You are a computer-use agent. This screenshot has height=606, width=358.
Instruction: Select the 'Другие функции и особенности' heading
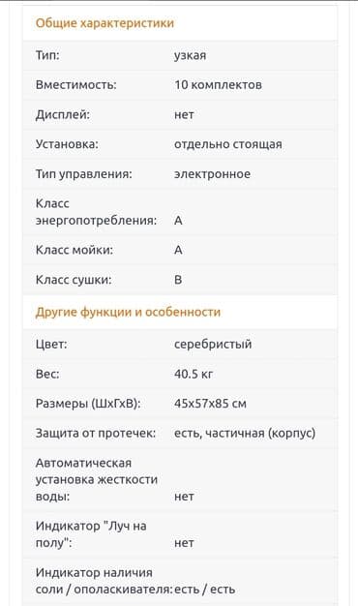(x=128, y=312)
